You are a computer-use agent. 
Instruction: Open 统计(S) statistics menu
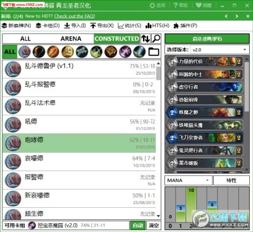(130, 26)
